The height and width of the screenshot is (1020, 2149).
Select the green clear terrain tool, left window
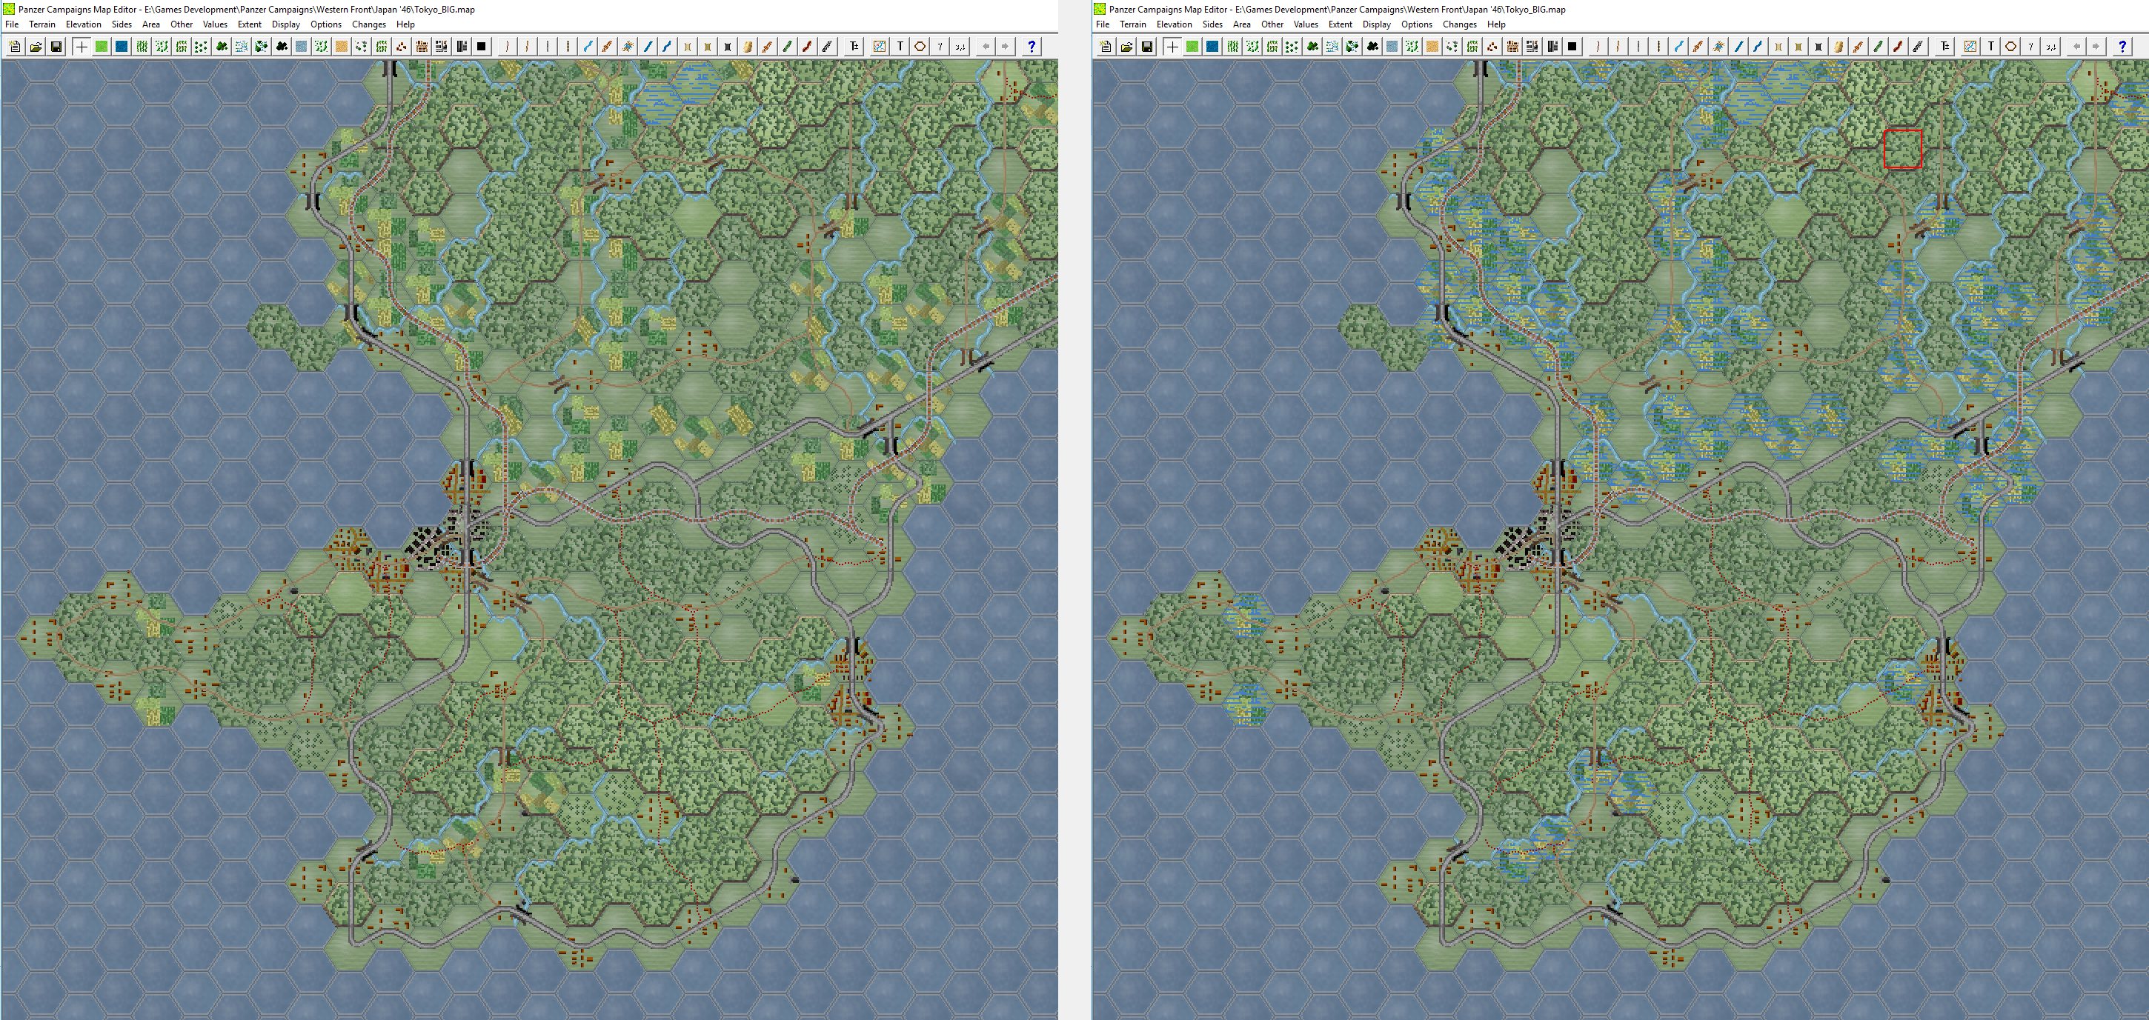(x=102, y=47)
